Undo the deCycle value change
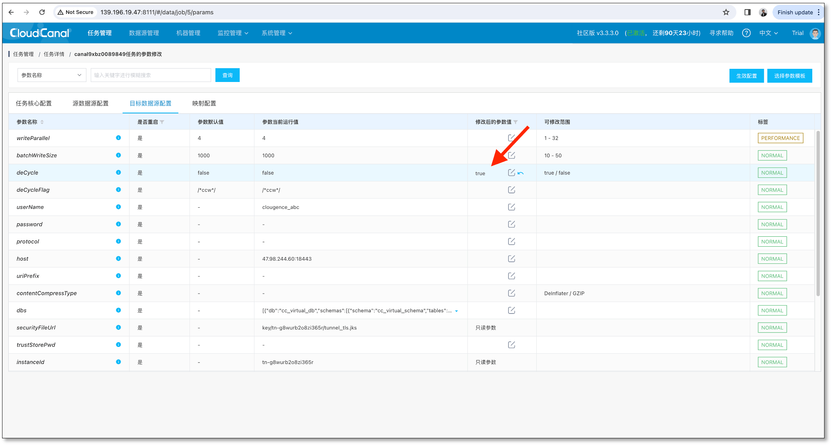 click(521, 173)
